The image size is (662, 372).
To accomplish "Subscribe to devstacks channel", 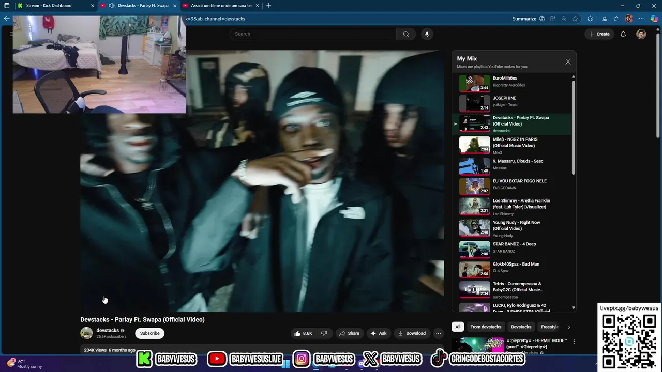I will click(x=149, y=333).
